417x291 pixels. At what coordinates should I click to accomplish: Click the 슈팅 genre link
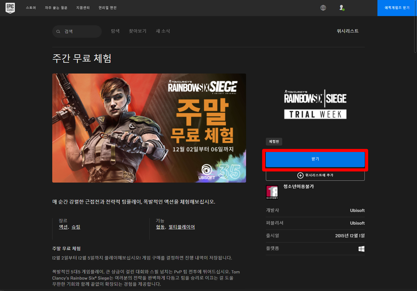coord(76,227)
